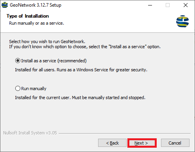Select the Run manually radio button
The height and width of the screenshot is (152, 195).
18,89
